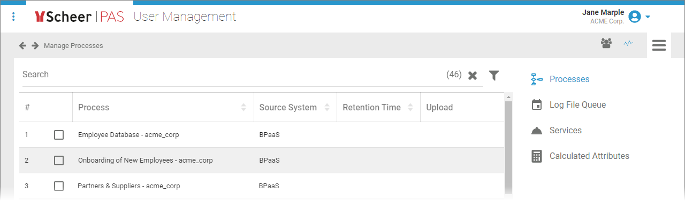Check the Partners & Suppliers checkbox
The image size is (685, 201).
(59, 186)
